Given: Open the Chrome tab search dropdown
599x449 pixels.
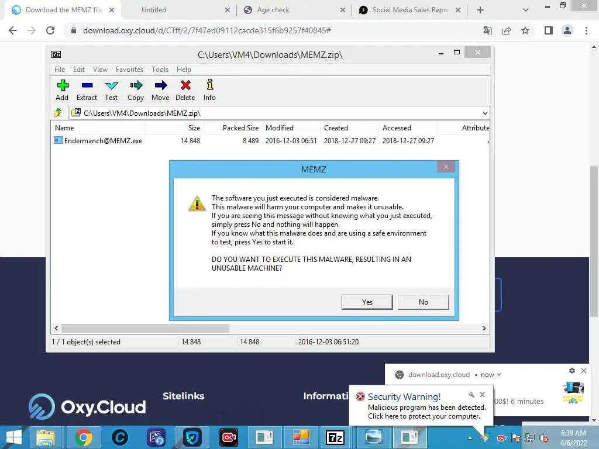Looking at the screenshot, I should (x=526, y=10).
